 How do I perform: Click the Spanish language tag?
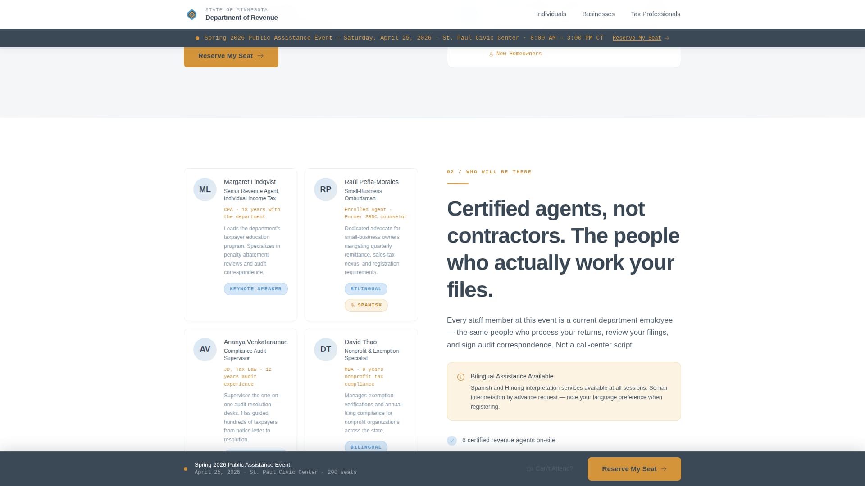pos(366,305)
